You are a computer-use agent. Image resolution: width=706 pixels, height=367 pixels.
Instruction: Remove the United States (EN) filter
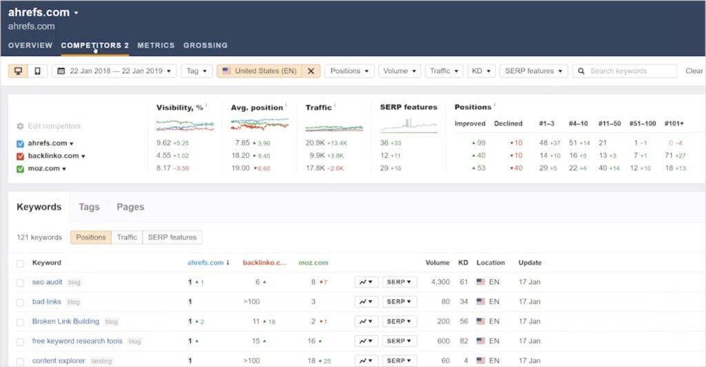click(x=311, y=71)
